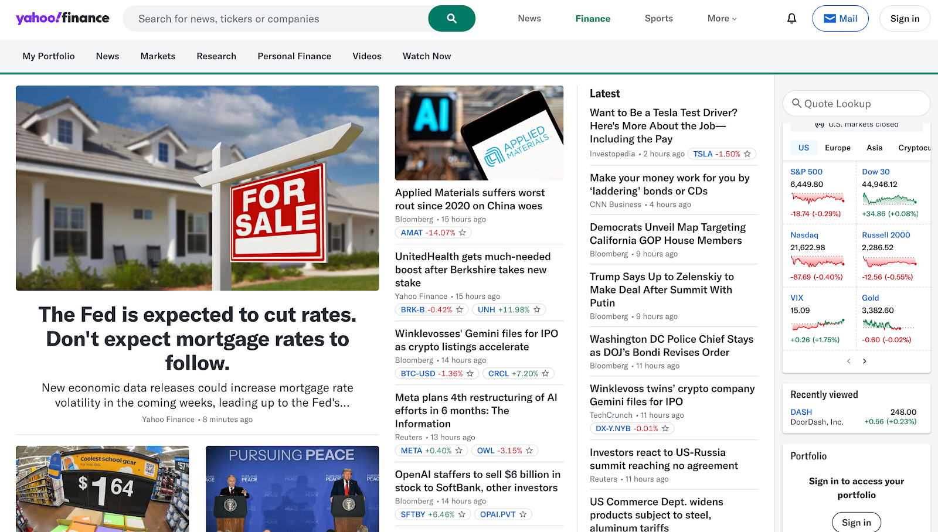Star the CRCL ticker
Viewport: 938px width, 532px height.
(545, 373)
